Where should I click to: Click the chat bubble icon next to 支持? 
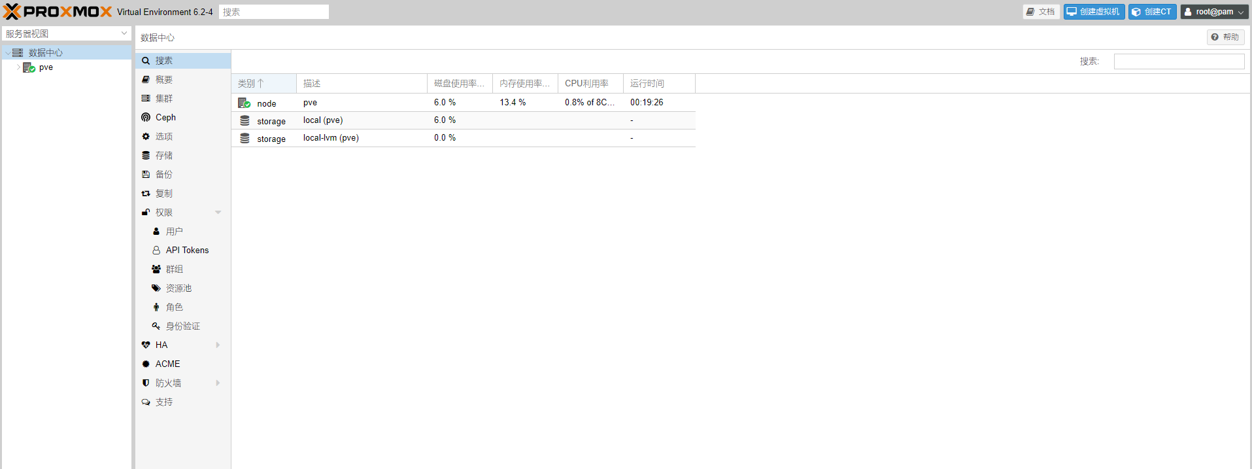tap(146, 402)
